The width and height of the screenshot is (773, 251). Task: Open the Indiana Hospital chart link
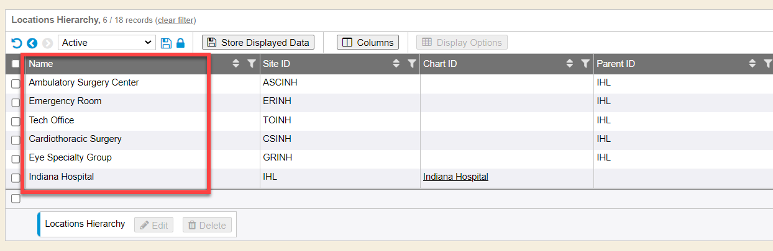point(455,177)
